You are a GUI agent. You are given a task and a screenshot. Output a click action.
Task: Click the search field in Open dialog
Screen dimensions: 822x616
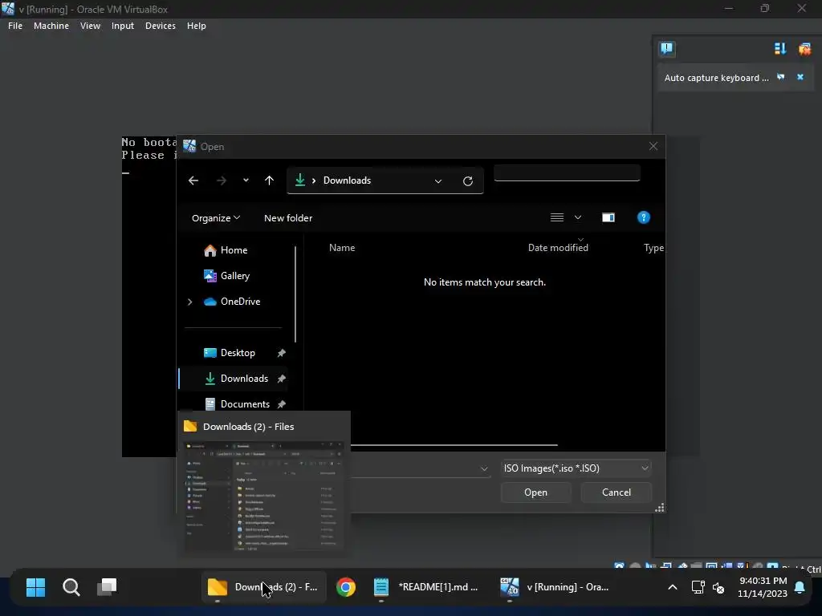(567, 173)
